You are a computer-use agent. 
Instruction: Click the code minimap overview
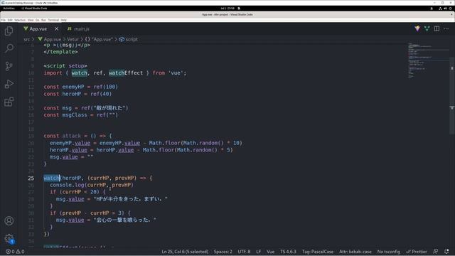click(x=428, y=61)
